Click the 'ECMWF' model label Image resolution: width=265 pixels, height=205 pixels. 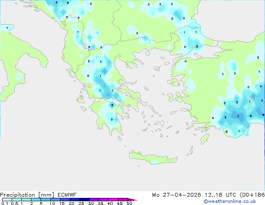pos(67,195)
